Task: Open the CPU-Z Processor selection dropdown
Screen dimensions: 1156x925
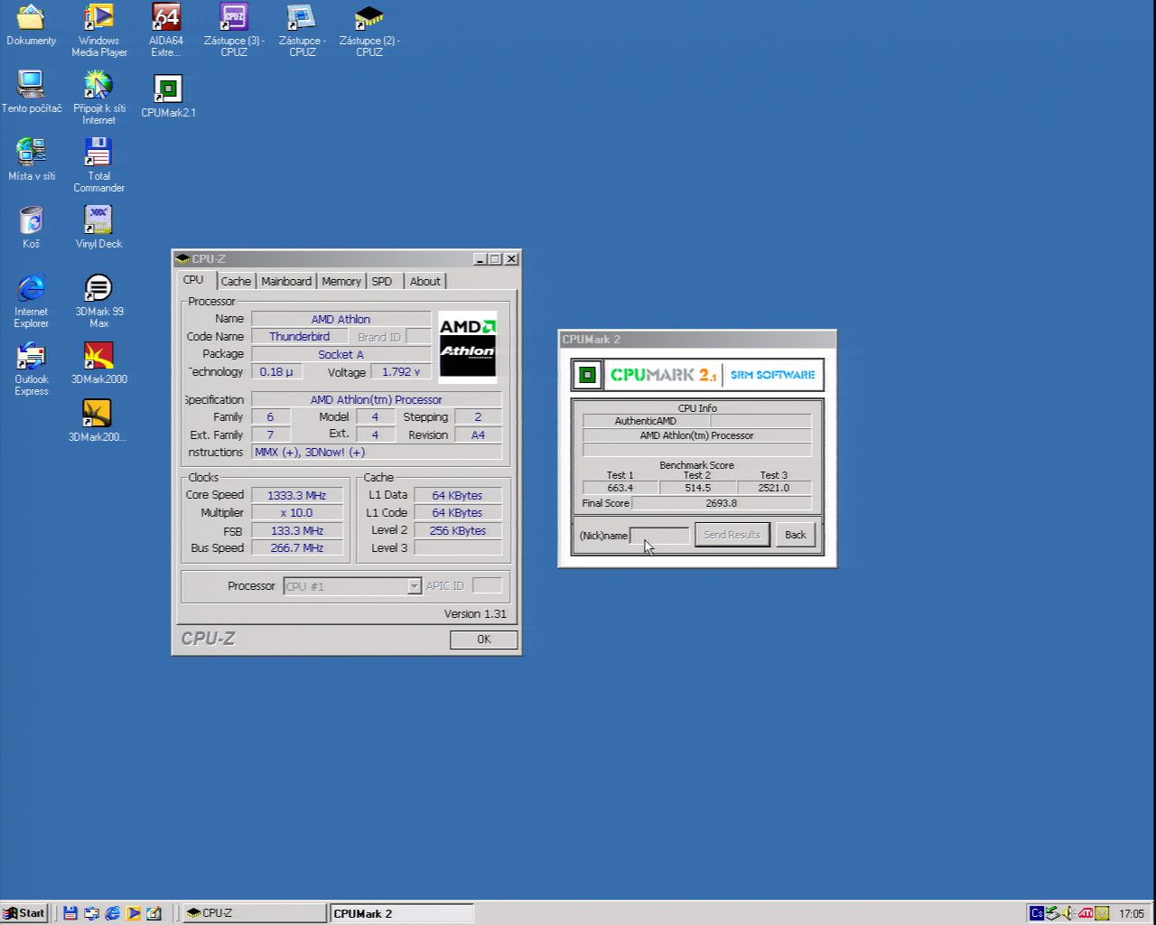Action: 352,586
